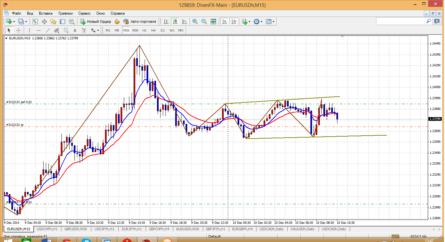Switch to the XAUUSDh,Daily chart tab
The width and height of the screenshot is (445, 242).
[x=302, y=229]
